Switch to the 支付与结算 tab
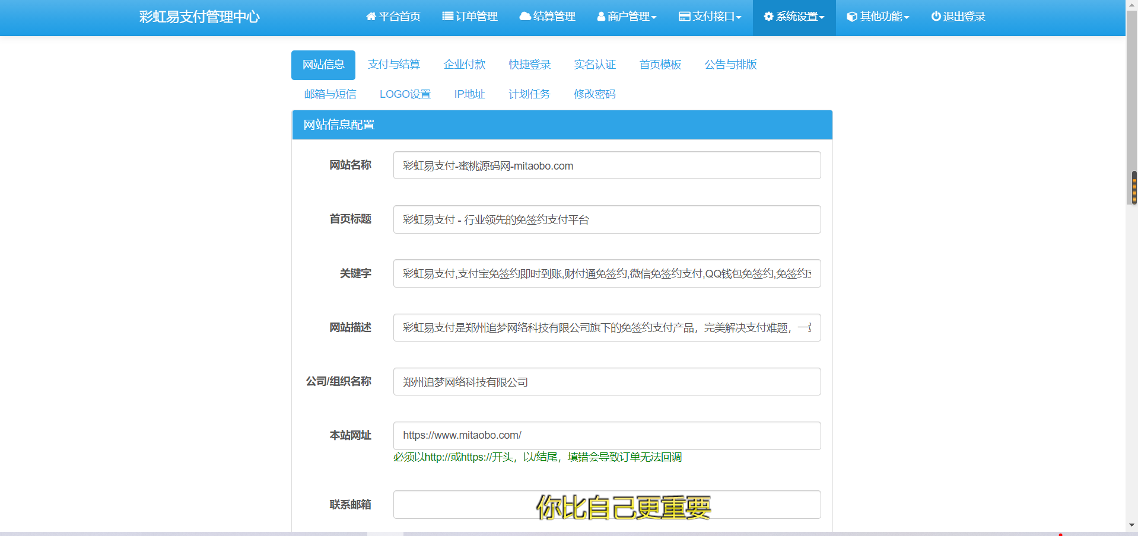The height and width of the screenshot is (536, 1138). tap(394, 65)
